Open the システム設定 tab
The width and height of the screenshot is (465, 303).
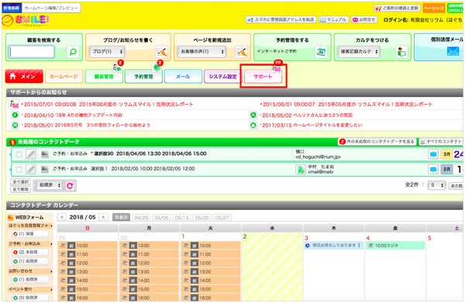(222, 77)
